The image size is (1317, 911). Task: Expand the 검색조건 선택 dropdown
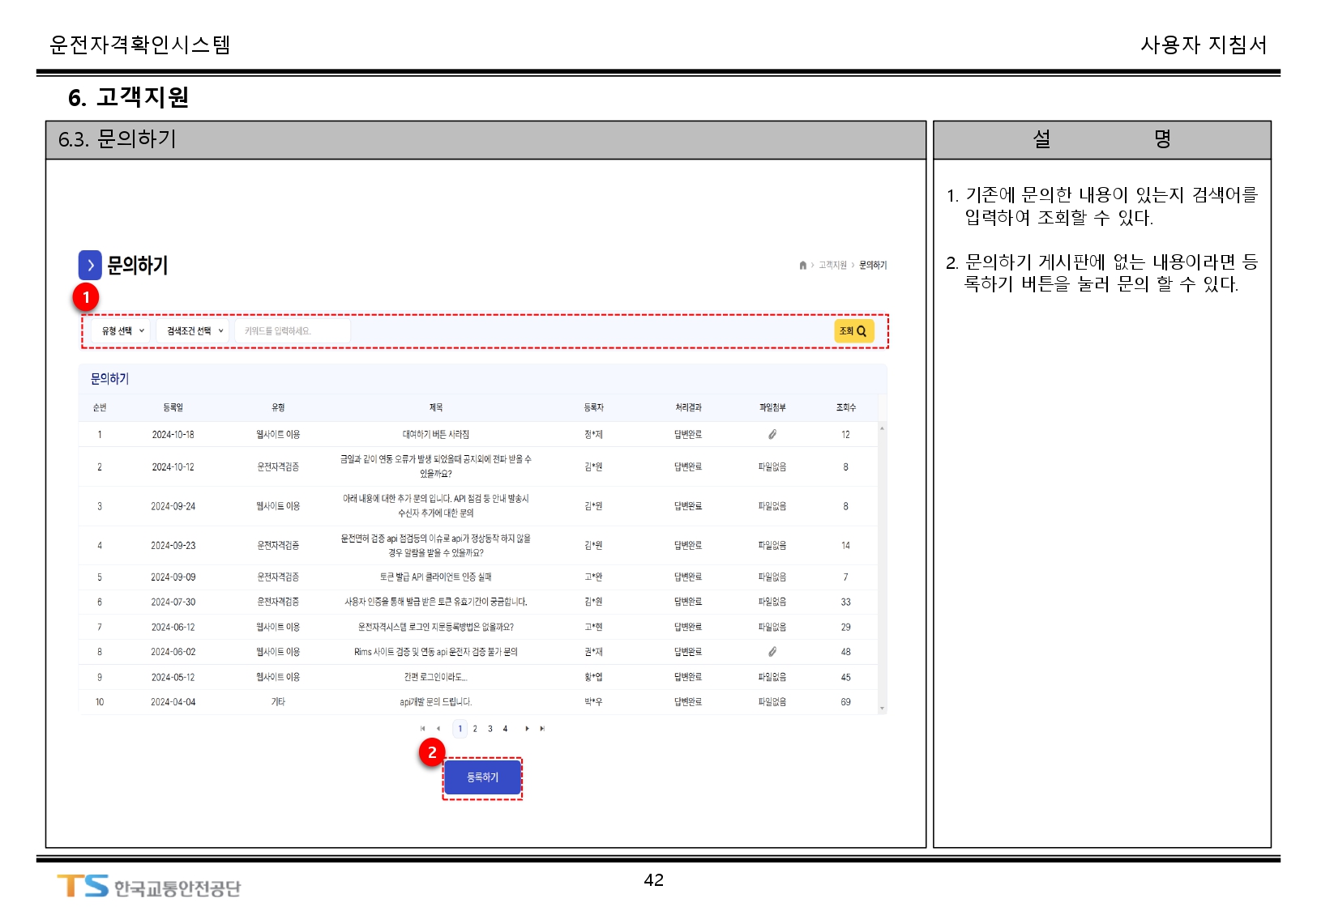(x=195, y=331)
